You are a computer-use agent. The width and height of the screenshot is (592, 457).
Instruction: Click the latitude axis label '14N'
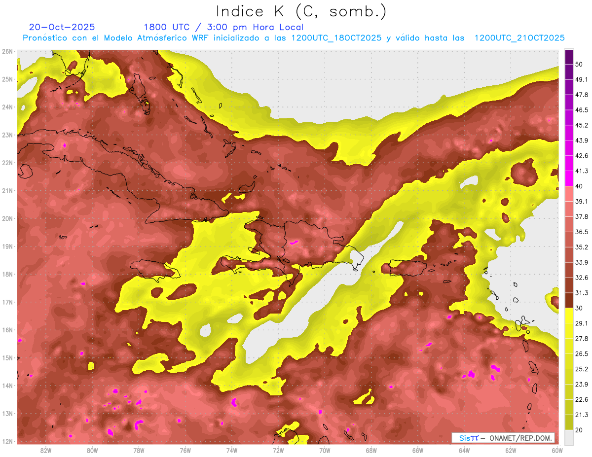point(7,386)
